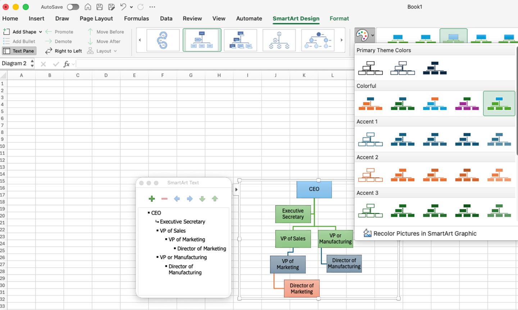Open the Draw tab
The width and height of the screenshot is (518, 310).
[62, 18]
